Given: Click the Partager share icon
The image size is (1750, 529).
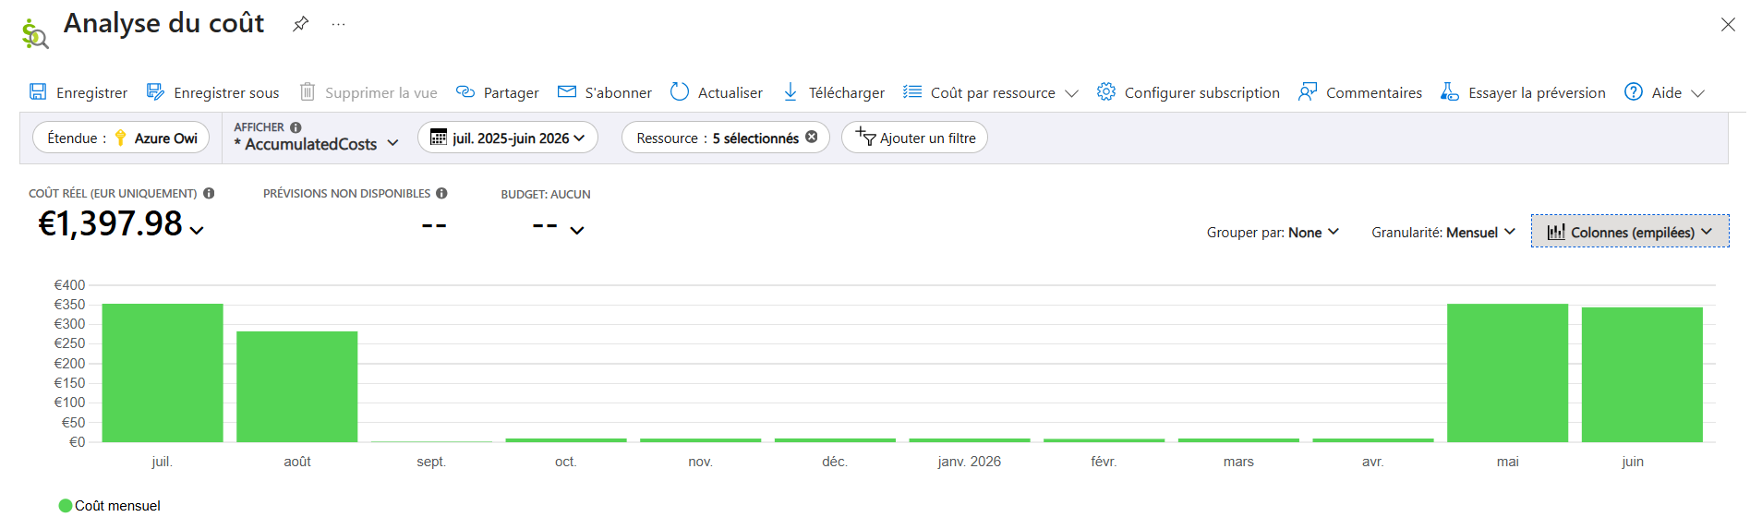Looking at the screenshot, I should click(x=465, y=91).
